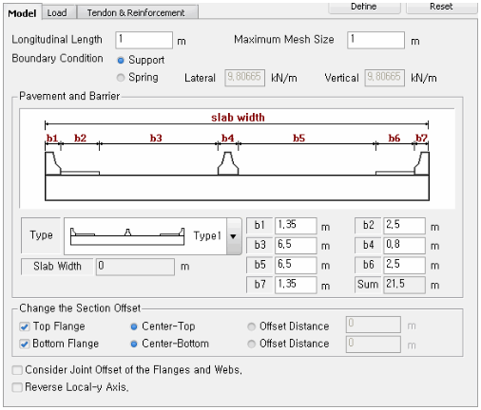Focus the Maximum Mesh Size field
Screen dimensions: 481x410
coord(375,40)
